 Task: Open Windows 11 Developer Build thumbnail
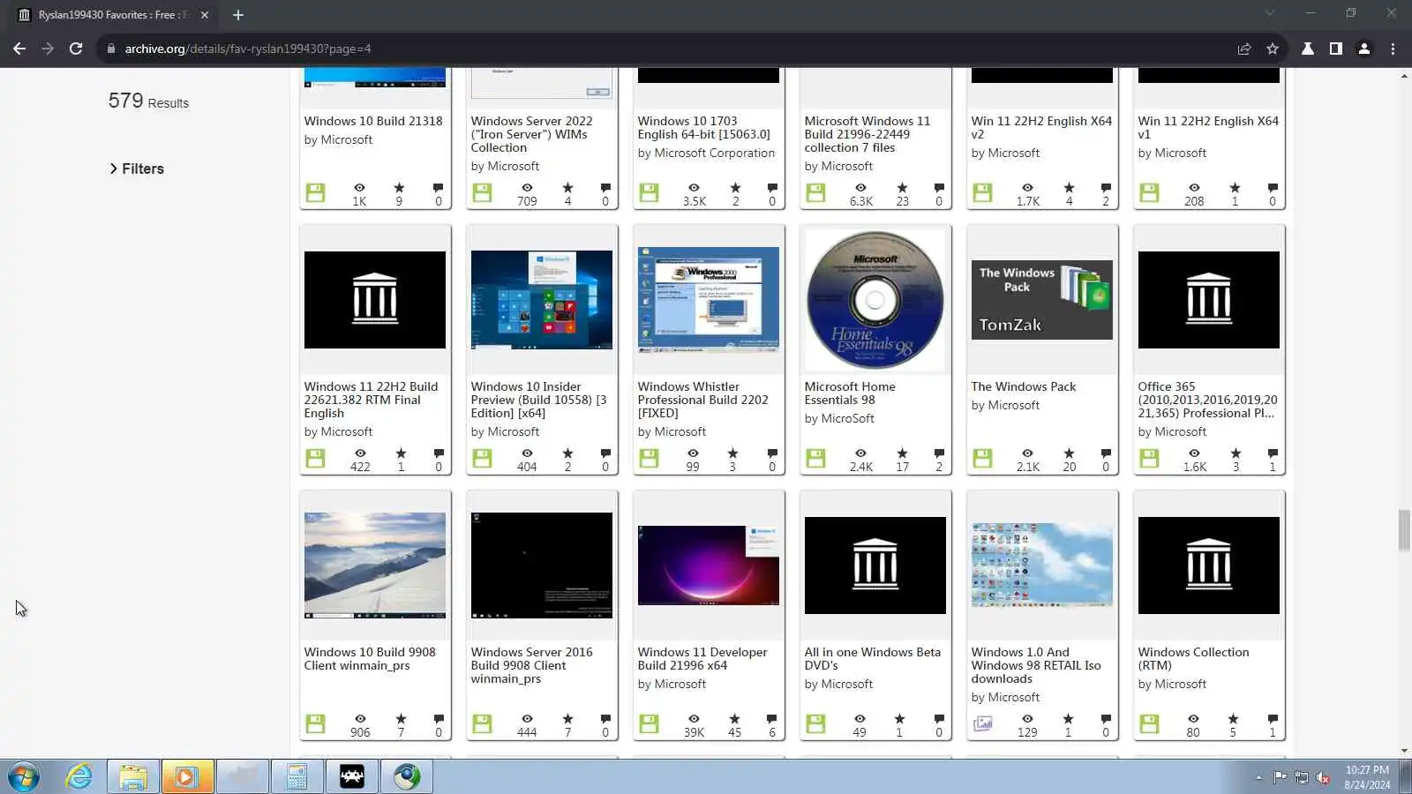coord(709,566)
